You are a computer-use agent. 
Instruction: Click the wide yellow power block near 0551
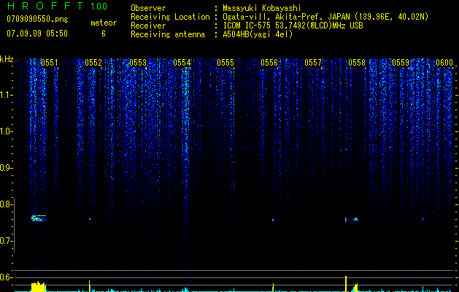coord(39,287)
